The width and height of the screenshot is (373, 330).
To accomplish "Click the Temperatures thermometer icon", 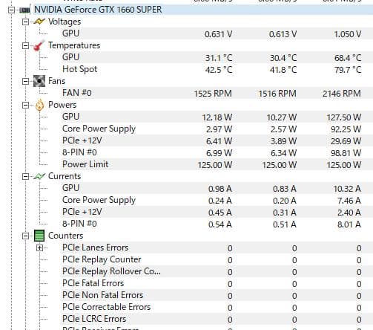I will (39, 45).
